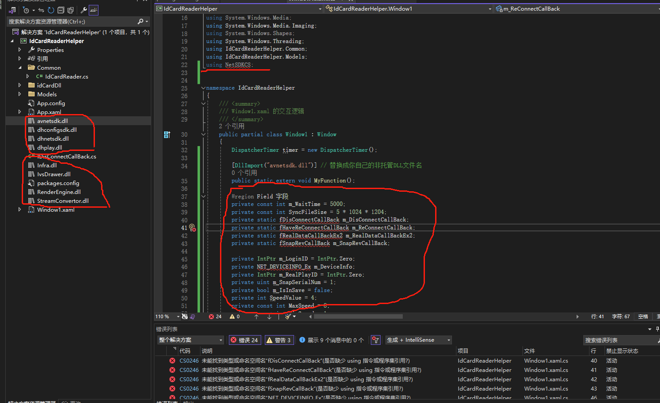Open the 整个解决方案 scope dropdown
Image resolution: width=660 pixels, height=403 pixels.
click(190, 340)
